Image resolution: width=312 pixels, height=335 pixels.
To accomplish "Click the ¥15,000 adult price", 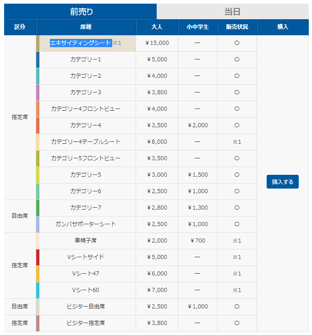I will 157,43.
